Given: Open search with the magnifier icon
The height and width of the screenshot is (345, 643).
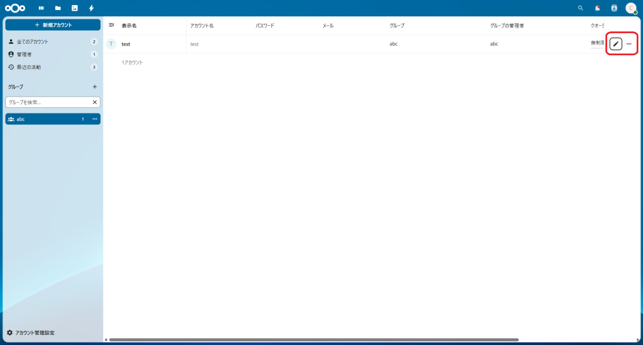Looking at the screenshot, I should [x=580, y=8].
